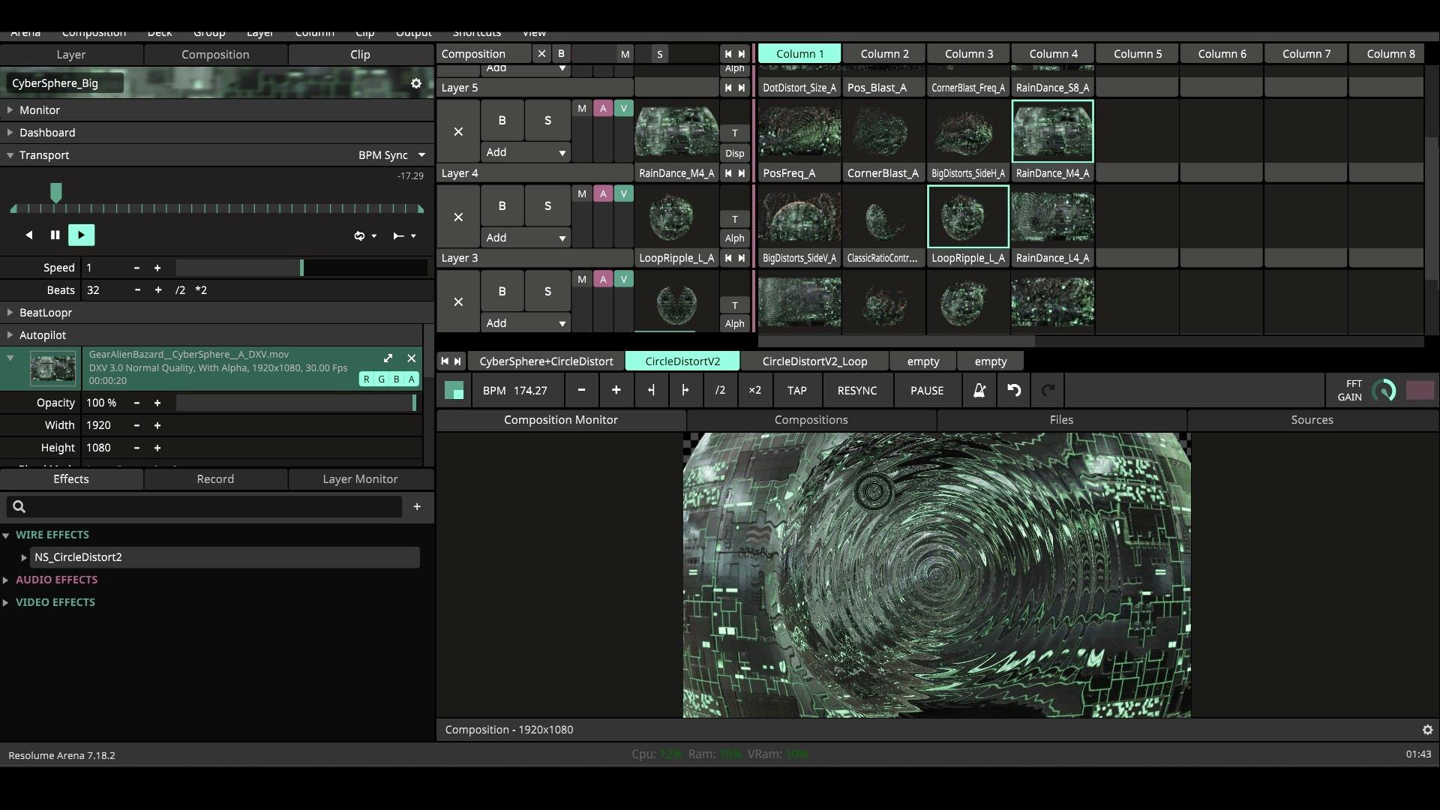Switch to the Composition tab in the left panel
The width and height of the screenshot is (1440, 810).
pyautogui.click(x=215, y=55)
